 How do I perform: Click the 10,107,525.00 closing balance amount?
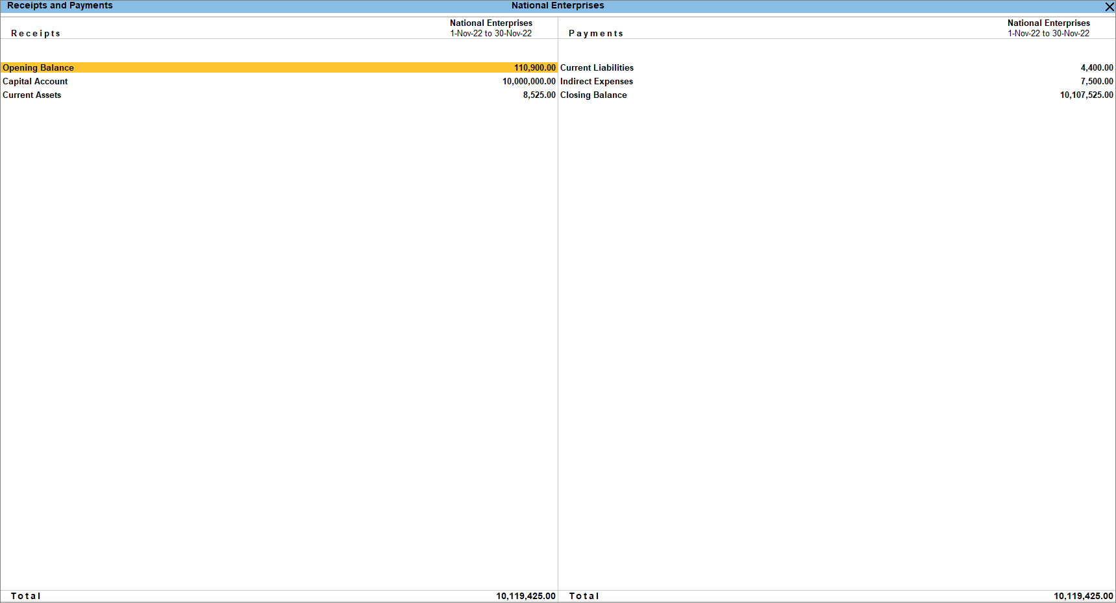tap(1087, 95)
